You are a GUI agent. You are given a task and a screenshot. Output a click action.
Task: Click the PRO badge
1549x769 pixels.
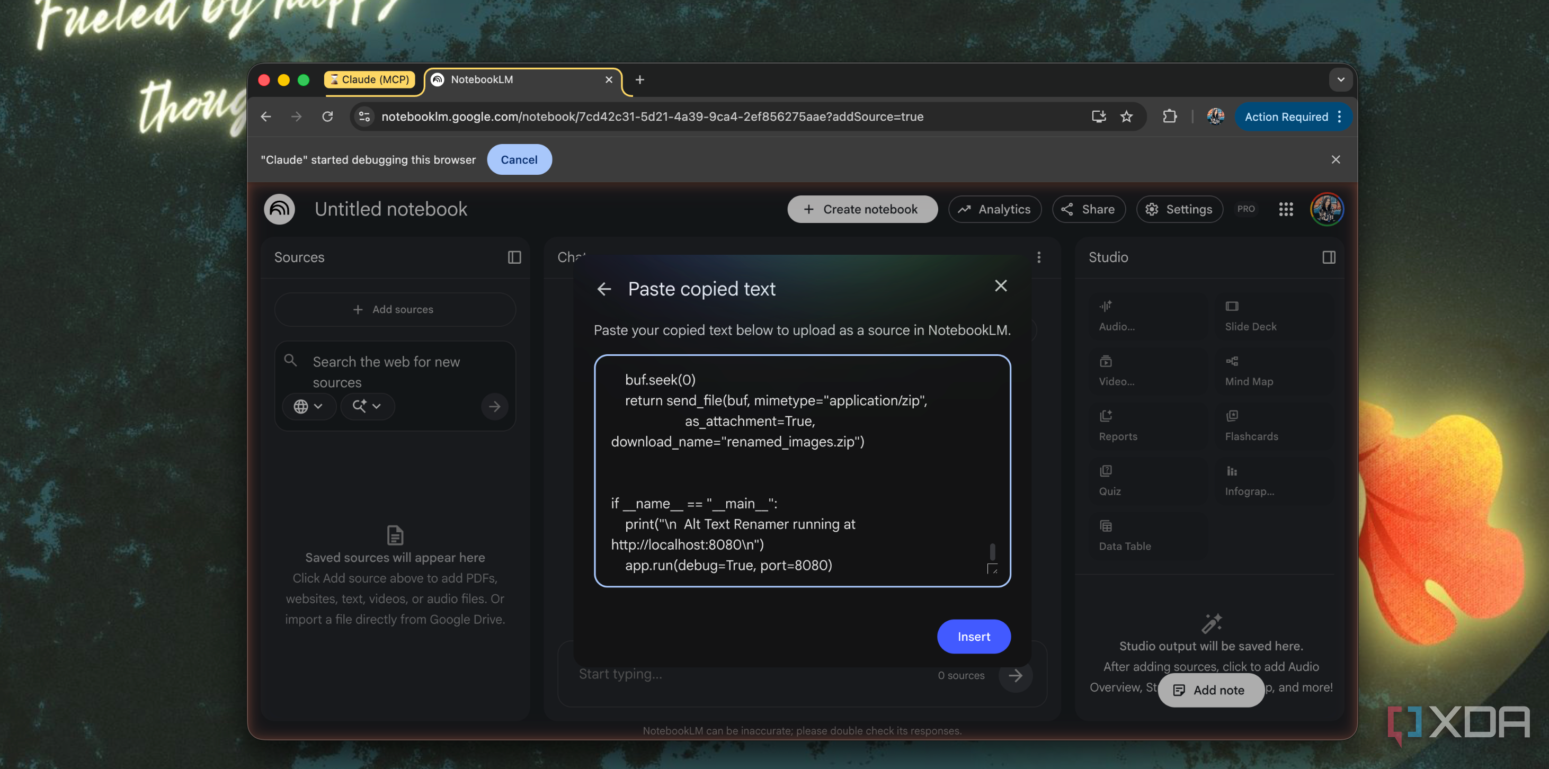point(1246,209)
